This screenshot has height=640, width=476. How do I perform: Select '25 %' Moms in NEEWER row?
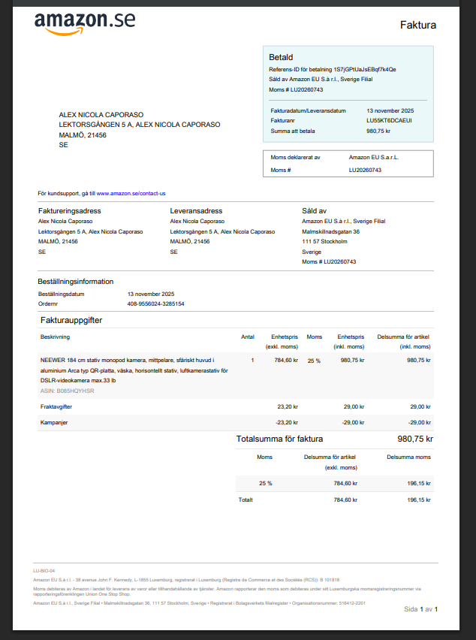314,361
